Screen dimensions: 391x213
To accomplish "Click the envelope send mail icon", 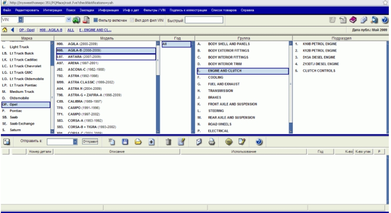I will [199, 142].
